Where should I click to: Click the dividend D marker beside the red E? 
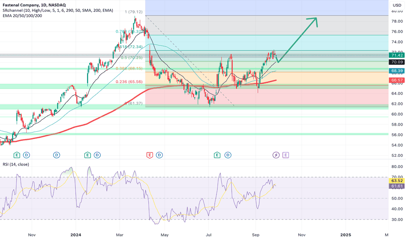pos(159,155)
